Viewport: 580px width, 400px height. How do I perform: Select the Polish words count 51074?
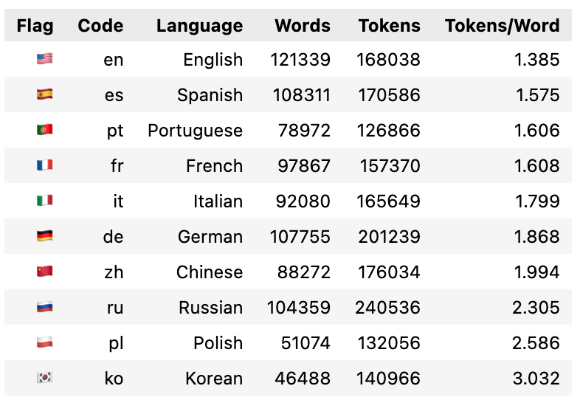(305, 342)
